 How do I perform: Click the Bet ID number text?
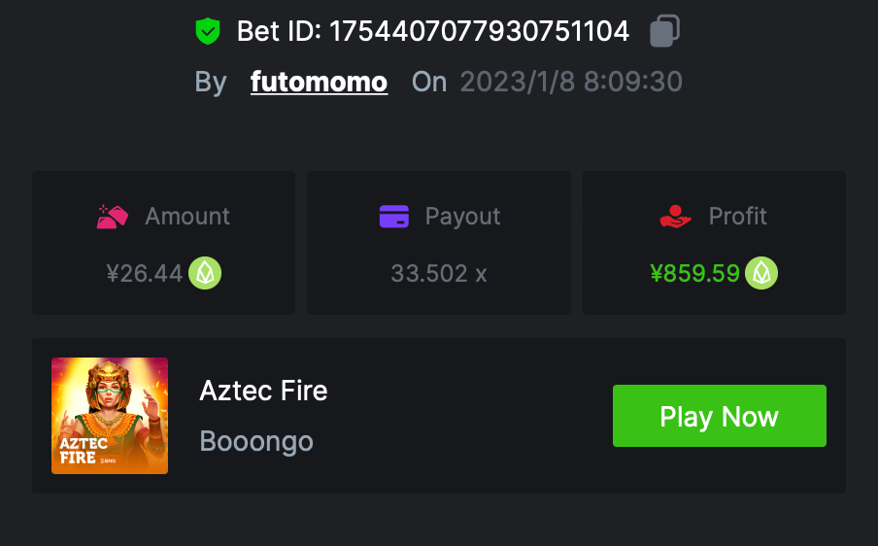[x=480, y=31]
